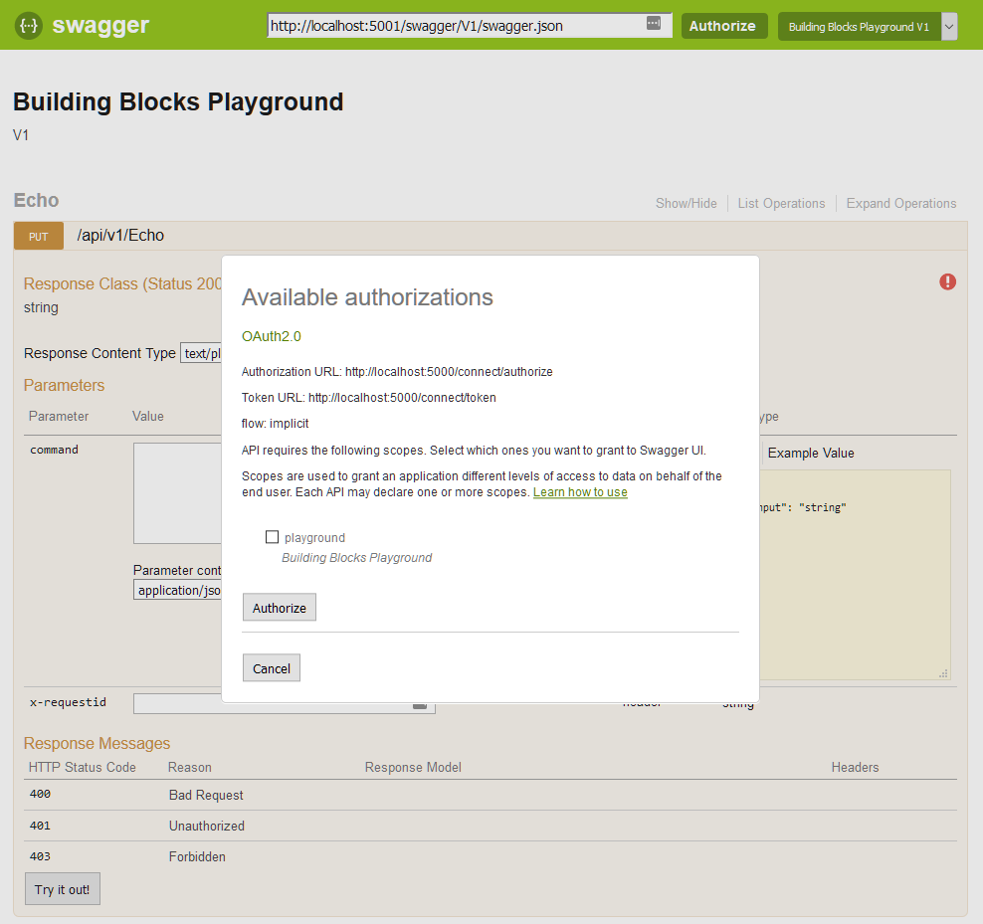The height and width of the screenshot is (924, 983).
Task: Click the OAuth2.0 heading
Action: [x=272, y=336]
